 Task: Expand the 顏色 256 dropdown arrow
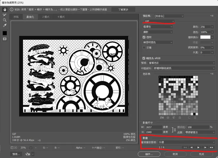click(212, 27)
